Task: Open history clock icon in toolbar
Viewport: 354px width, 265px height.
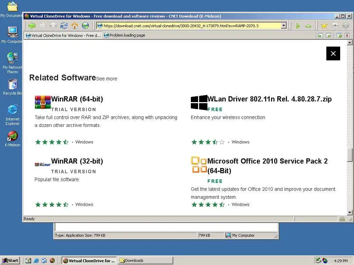Action: [x=335, y=26]
